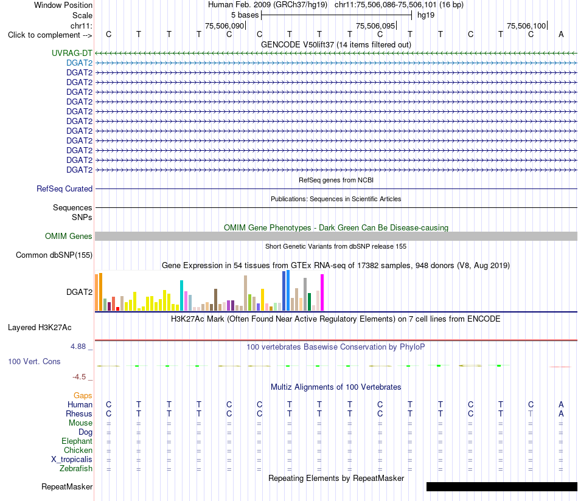Click 'RefSeq genes from NCBI' track title
Image resolution: width=578 pixels, height=501 pixels.
[336, 180]
